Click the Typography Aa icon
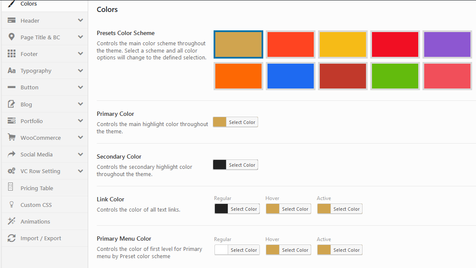 [x=12, y=71]
